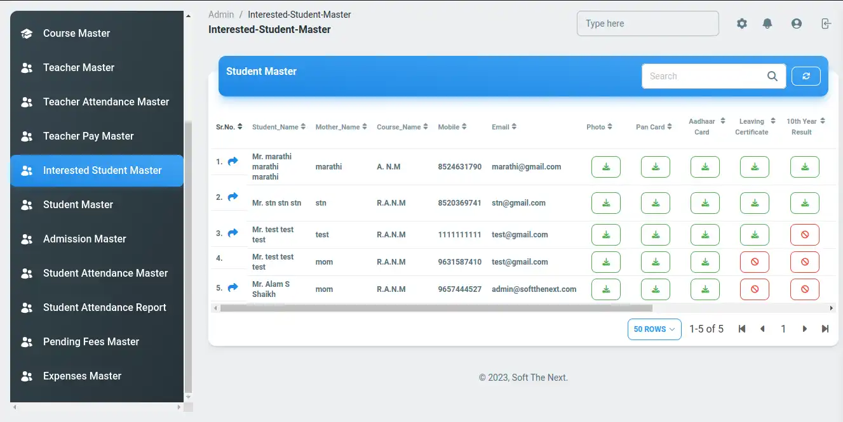The width and height of the screenshot is (843, 422).
Task: Click the search magnifier icon in table header
Action: (772, 76)
